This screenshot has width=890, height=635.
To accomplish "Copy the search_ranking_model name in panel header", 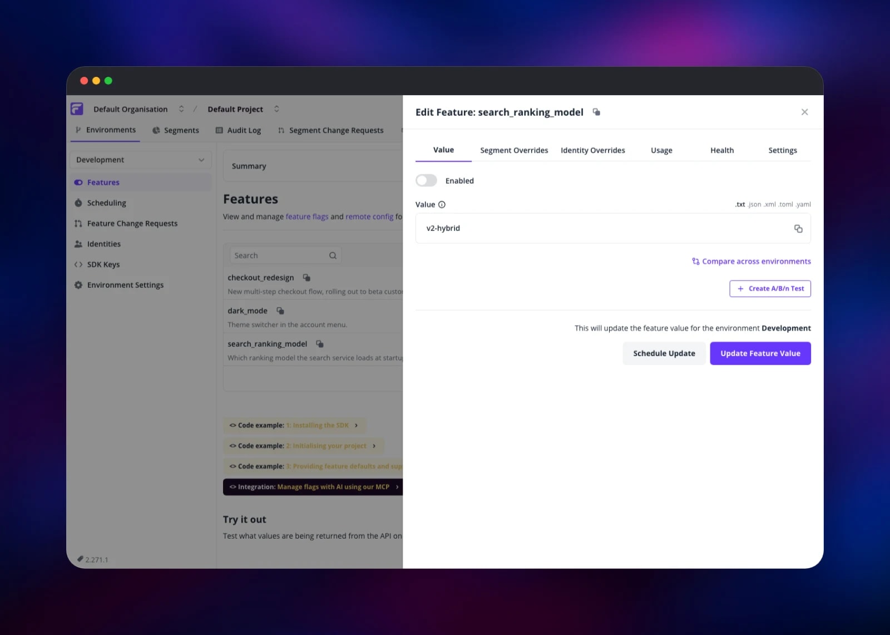I will point(596,112).
